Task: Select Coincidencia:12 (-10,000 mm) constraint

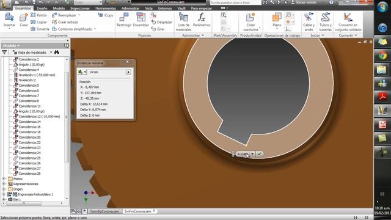Action: 37,117
